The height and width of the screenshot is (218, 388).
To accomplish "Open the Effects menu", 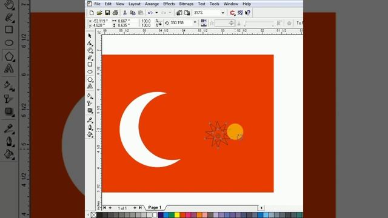I will 169,4.
